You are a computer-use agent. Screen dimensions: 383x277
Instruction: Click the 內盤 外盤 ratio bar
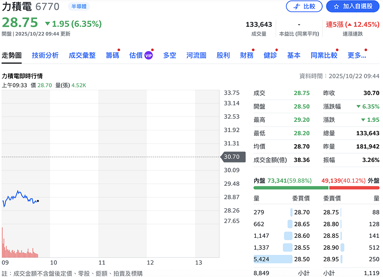[x=316, y=188]
